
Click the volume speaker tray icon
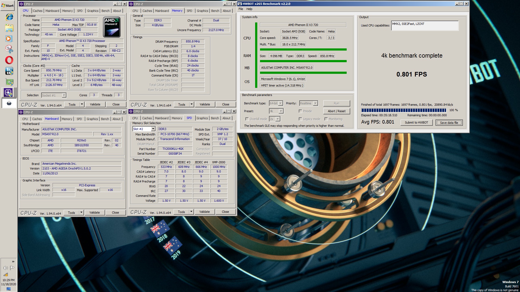5,268
